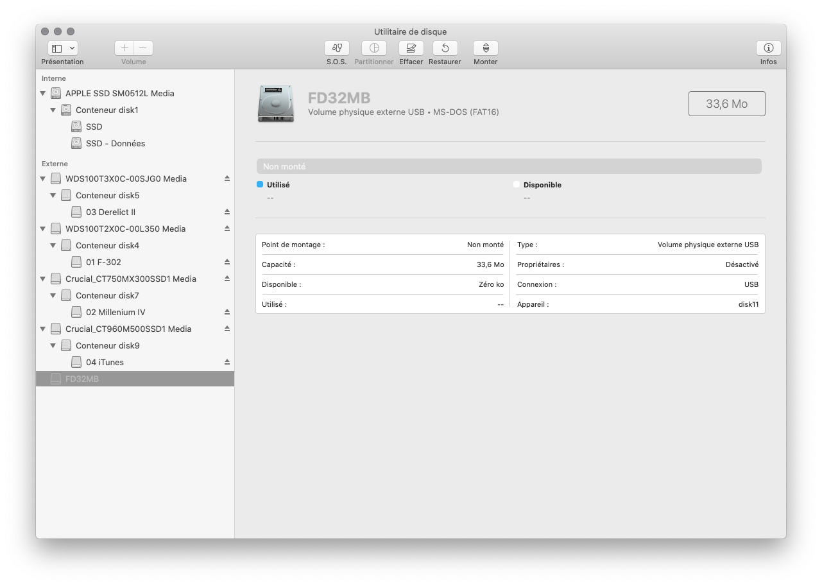Select SSD - Données volume
Viewport: 822px width, 586px height.
(x=116, y=143)
